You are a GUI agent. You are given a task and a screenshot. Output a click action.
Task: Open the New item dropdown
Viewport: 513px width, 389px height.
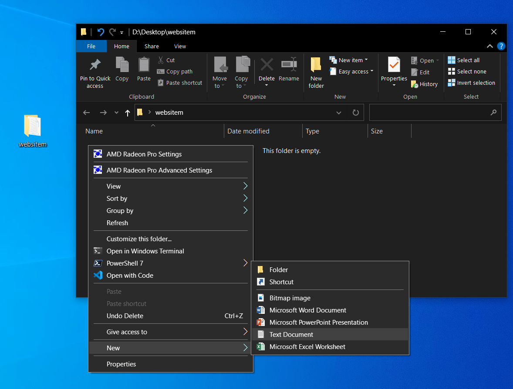click(x=349, y=60)
